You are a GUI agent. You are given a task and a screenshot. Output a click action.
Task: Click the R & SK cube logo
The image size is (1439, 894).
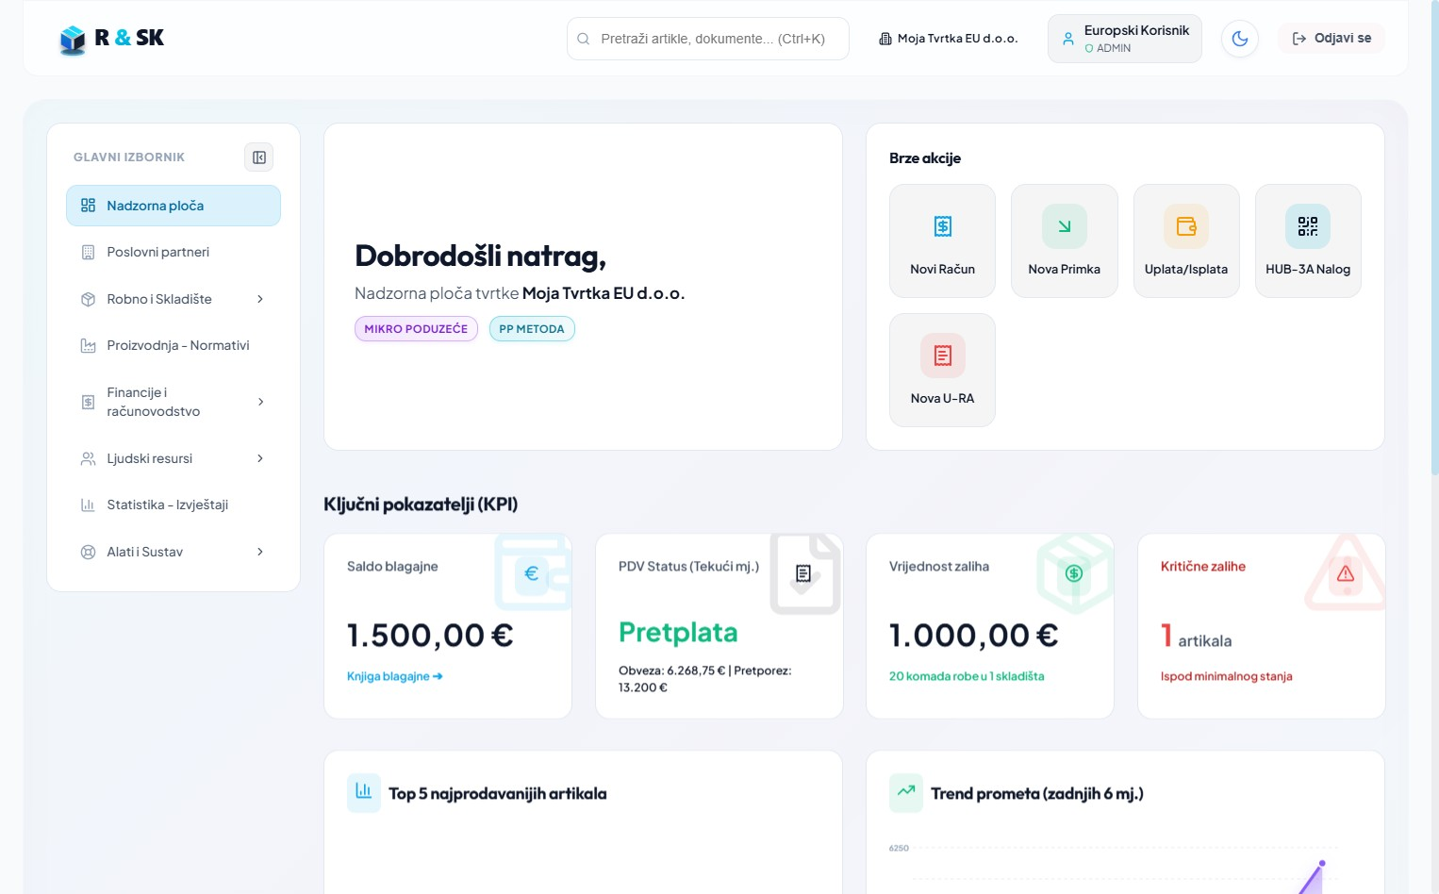(73, 40)
